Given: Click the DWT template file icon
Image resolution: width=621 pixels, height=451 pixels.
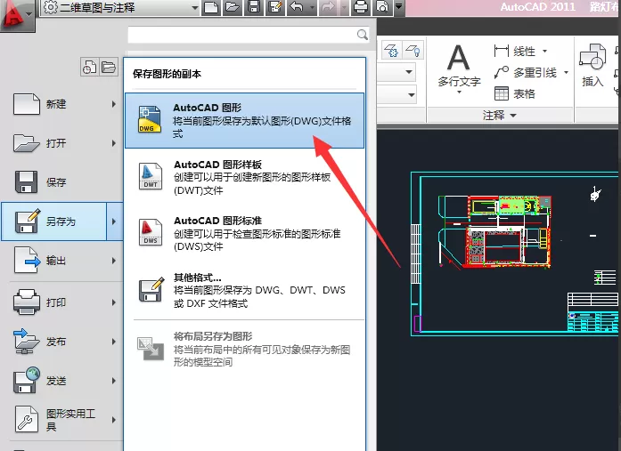Looking at the screenshot, I should point(150,176).
